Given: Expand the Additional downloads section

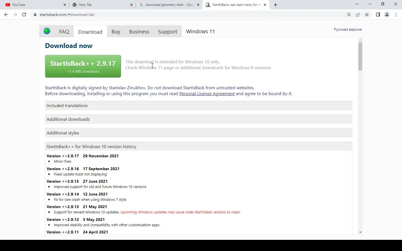Looking at the screenshot, I should point(198,119).
